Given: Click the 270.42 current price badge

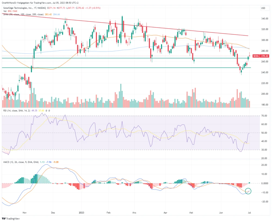Looking at the screenshot, I should pyautogui.click(x=265, y=56).
